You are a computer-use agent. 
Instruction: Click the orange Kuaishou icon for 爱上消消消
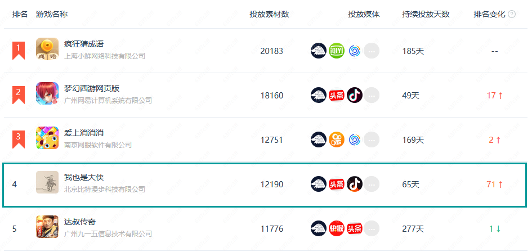(x=337, y=139)
